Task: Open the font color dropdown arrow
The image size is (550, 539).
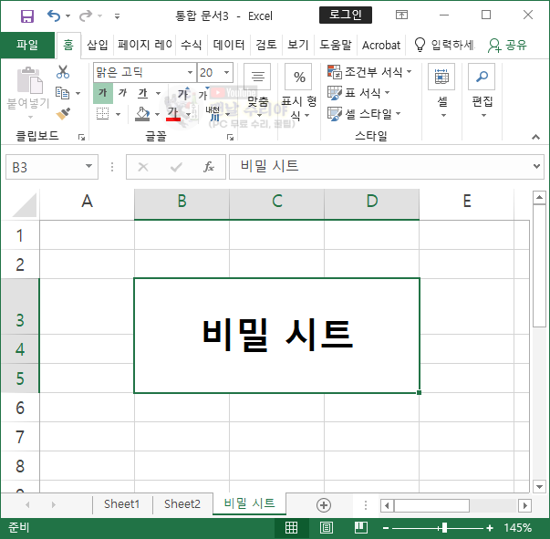Action: coord(189,114)
